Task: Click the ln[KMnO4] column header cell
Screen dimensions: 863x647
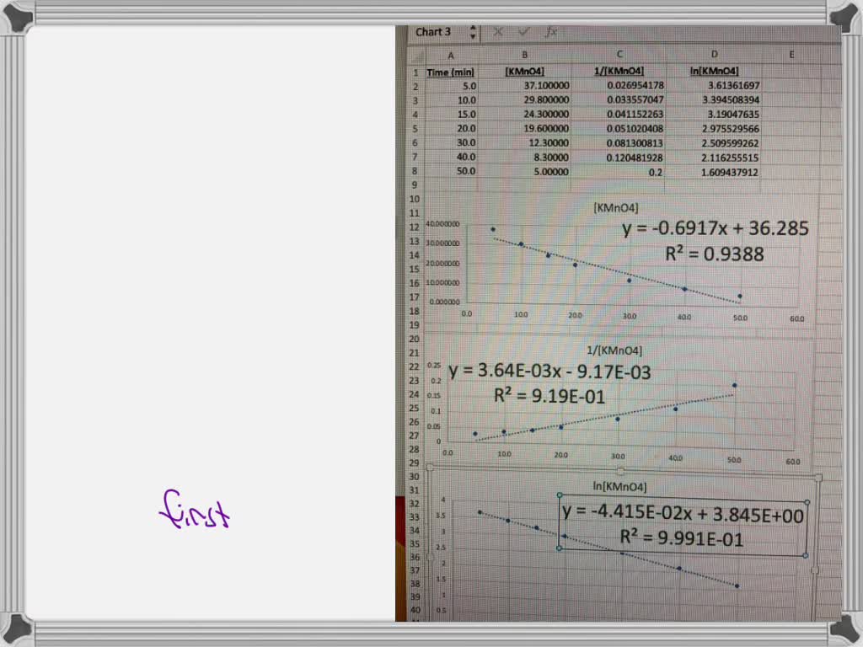Action: coord(713,72)
